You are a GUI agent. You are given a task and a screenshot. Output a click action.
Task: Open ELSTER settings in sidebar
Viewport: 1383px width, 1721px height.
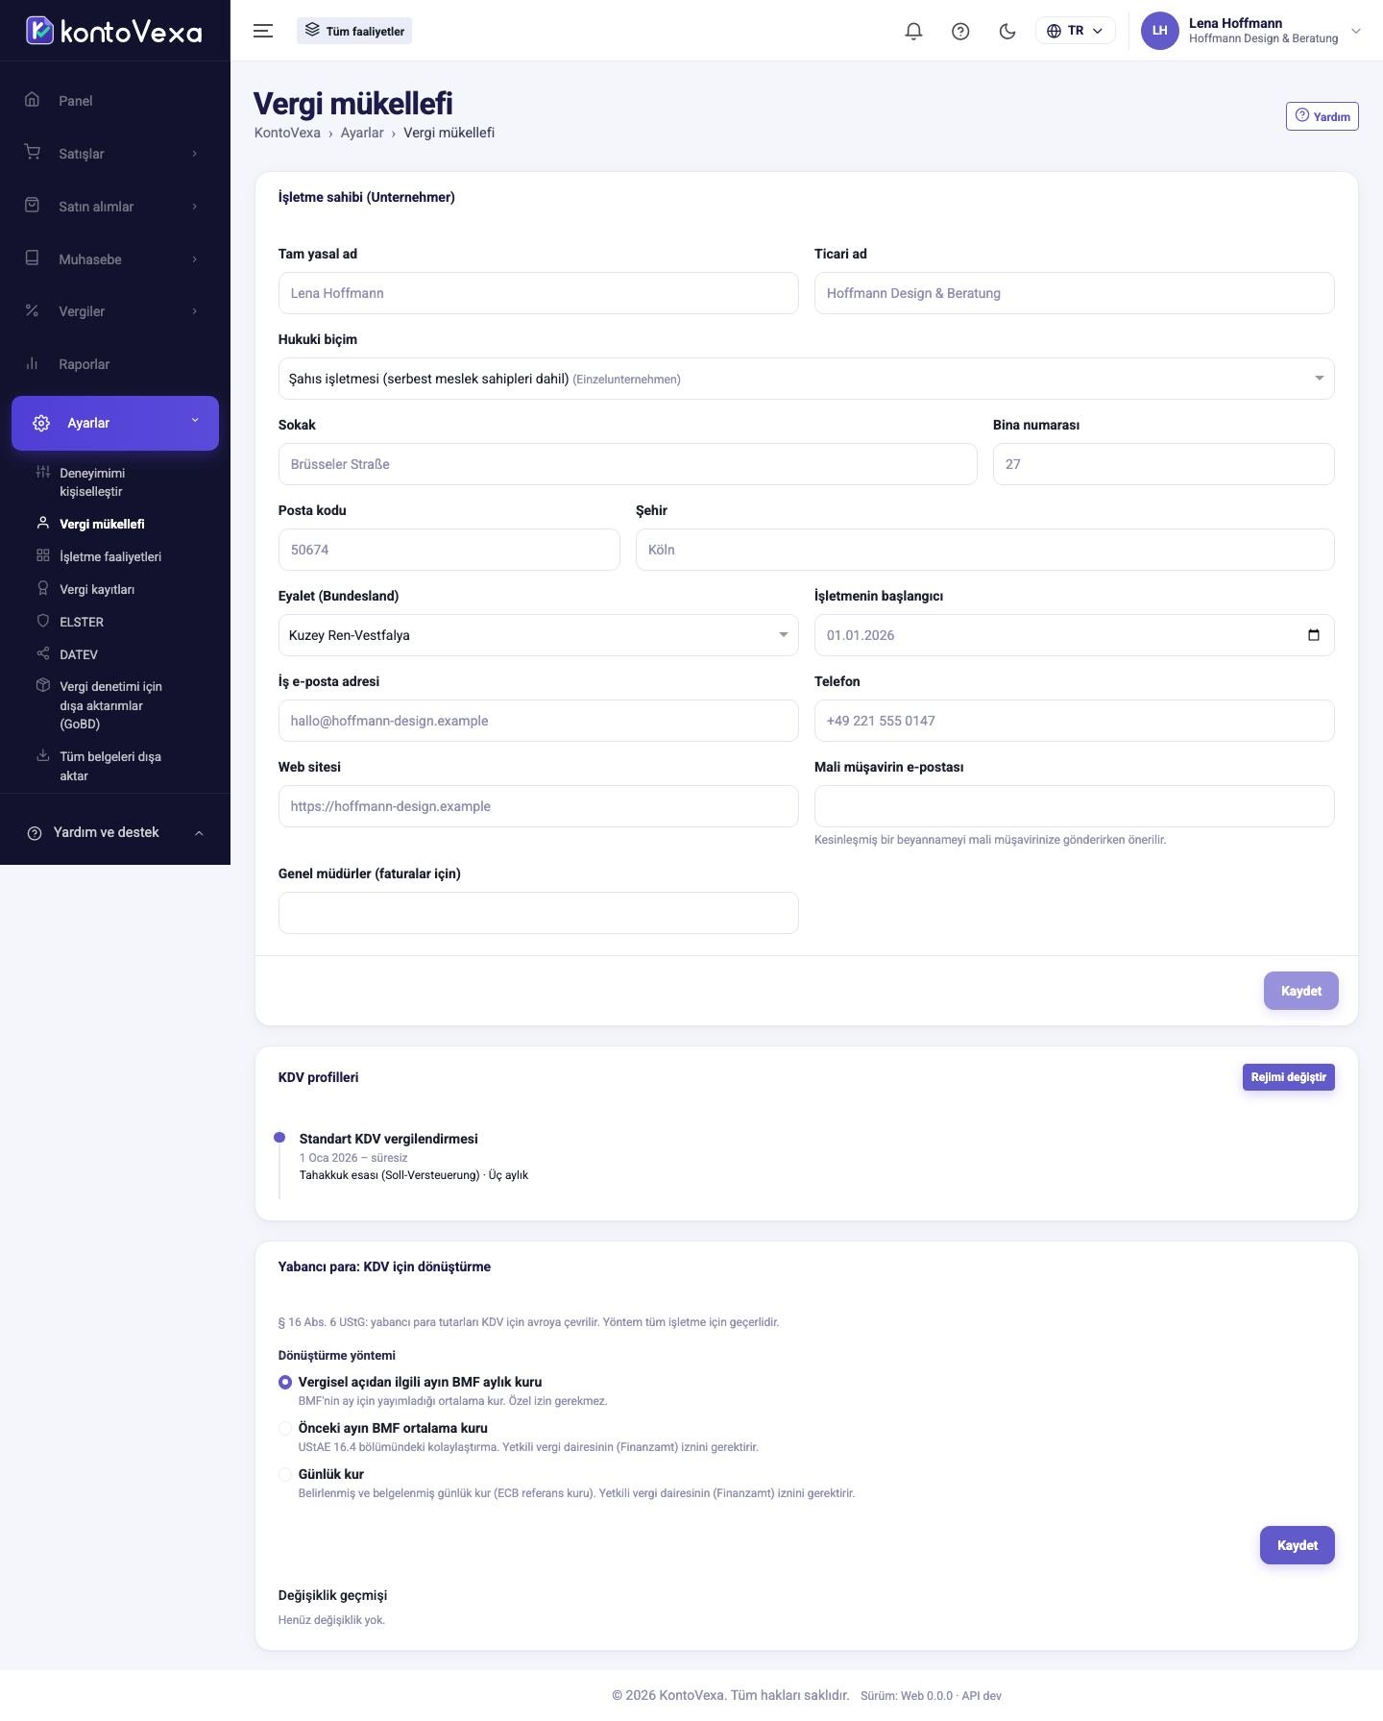click(x=82, y=622)
